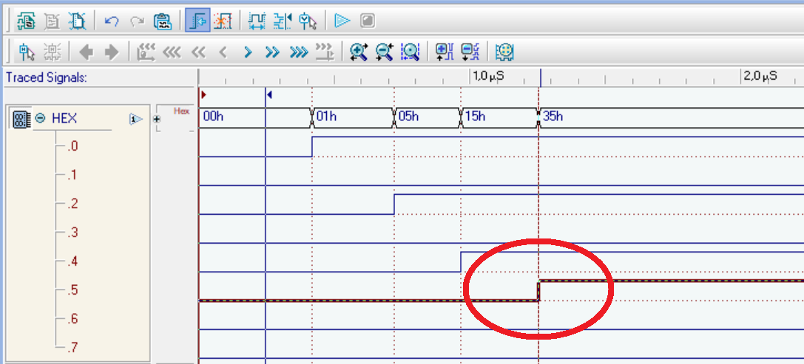Expand the Hex format plus box
Image resolution: width=804 pixels, height=364 pixels.
point(157,119)
